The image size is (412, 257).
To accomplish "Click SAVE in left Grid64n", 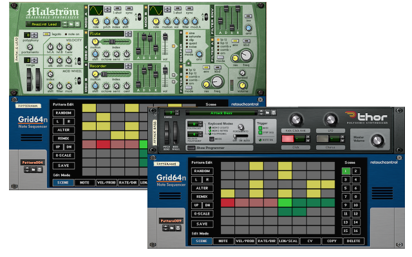I will click(64, 166).
